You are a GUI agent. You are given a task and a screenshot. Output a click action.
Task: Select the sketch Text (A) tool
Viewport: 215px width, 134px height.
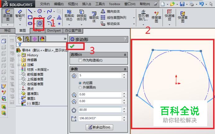59,17
